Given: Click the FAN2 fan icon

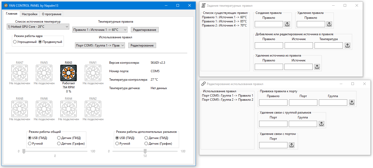Looking at the screenshot, I should 93,109.
